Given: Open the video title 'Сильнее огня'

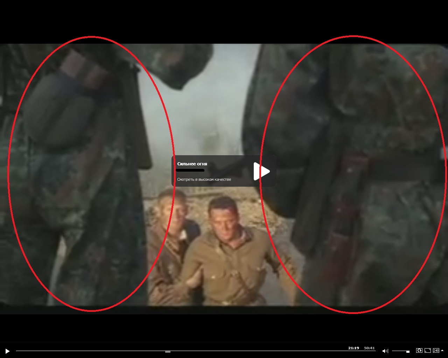Looking at the screenshot, I should [x=192, y=164].
